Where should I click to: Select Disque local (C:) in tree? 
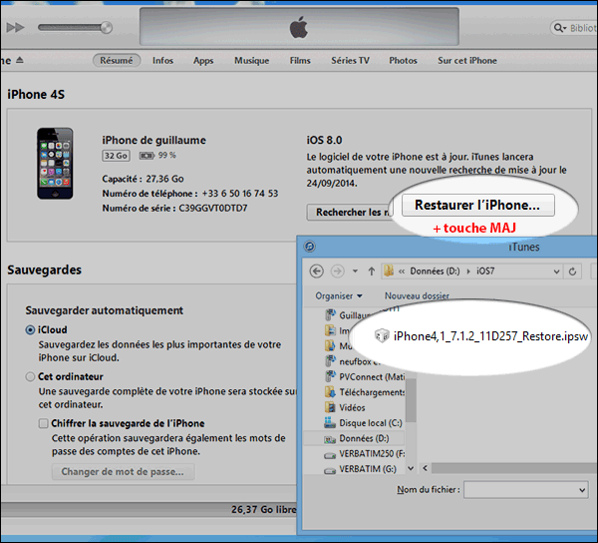pos(363,423)
